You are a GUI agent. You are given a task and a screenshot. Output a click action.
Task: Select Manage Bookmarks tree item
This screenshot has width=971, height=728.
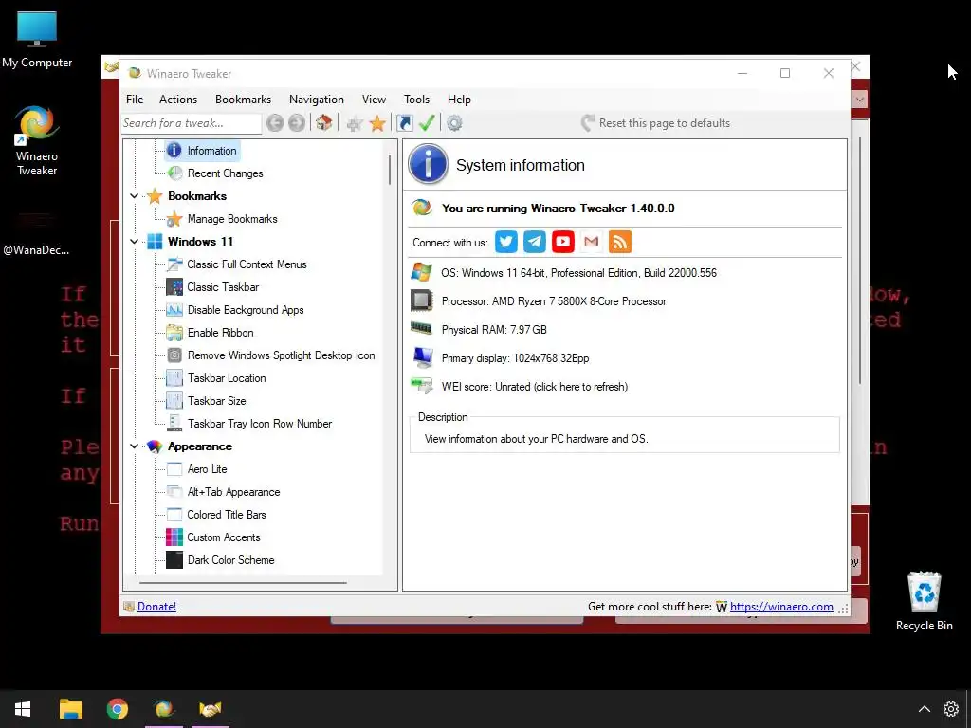[x=232, y=219]
